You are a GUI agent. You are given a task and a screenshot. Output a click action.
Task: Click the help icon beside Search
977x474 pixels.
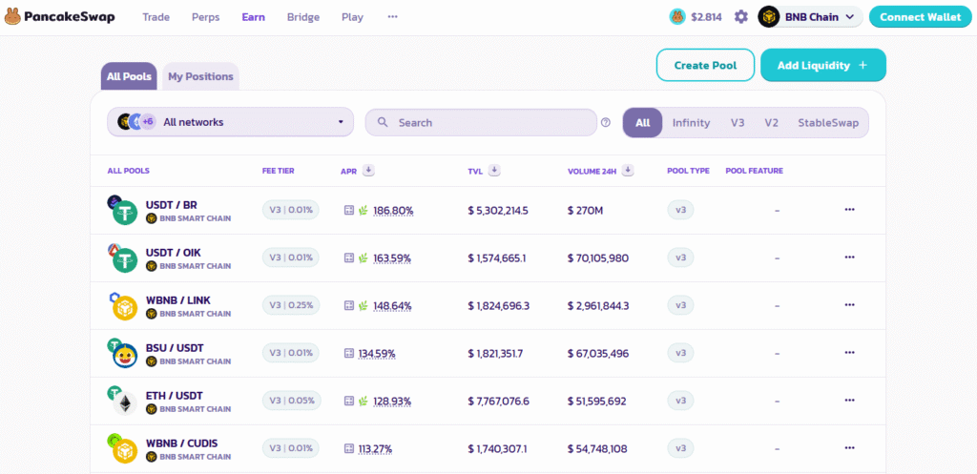click(606, 122)
